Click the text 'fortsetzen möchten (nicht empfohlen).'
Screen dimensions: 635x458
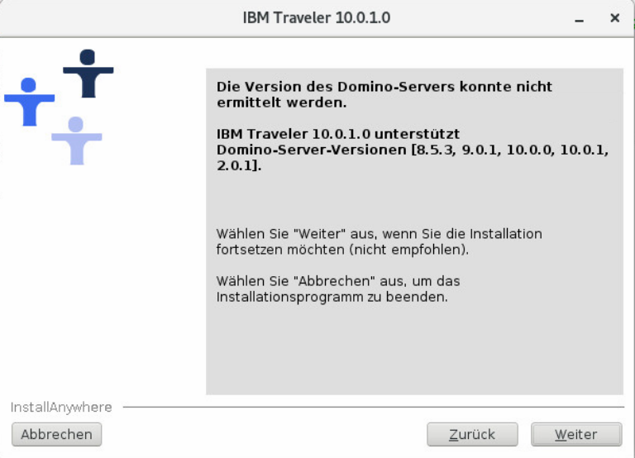(x=342, y=250)
